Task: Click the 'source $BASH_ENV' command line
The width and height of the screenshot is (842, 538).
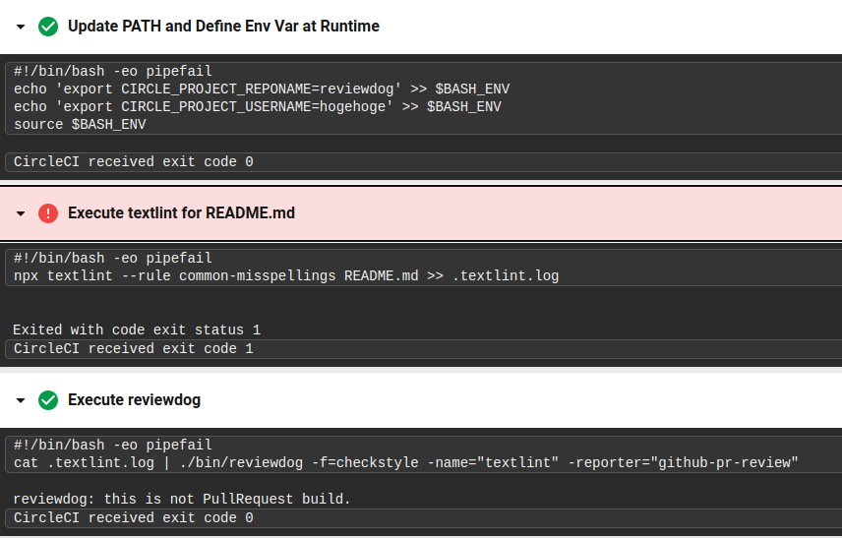Action: [80, 124]
